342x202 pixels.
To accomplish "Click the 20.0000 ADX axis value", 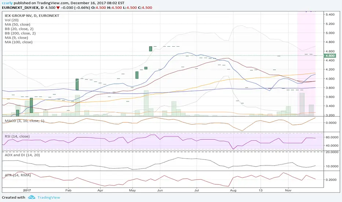I will coord(331,152).
